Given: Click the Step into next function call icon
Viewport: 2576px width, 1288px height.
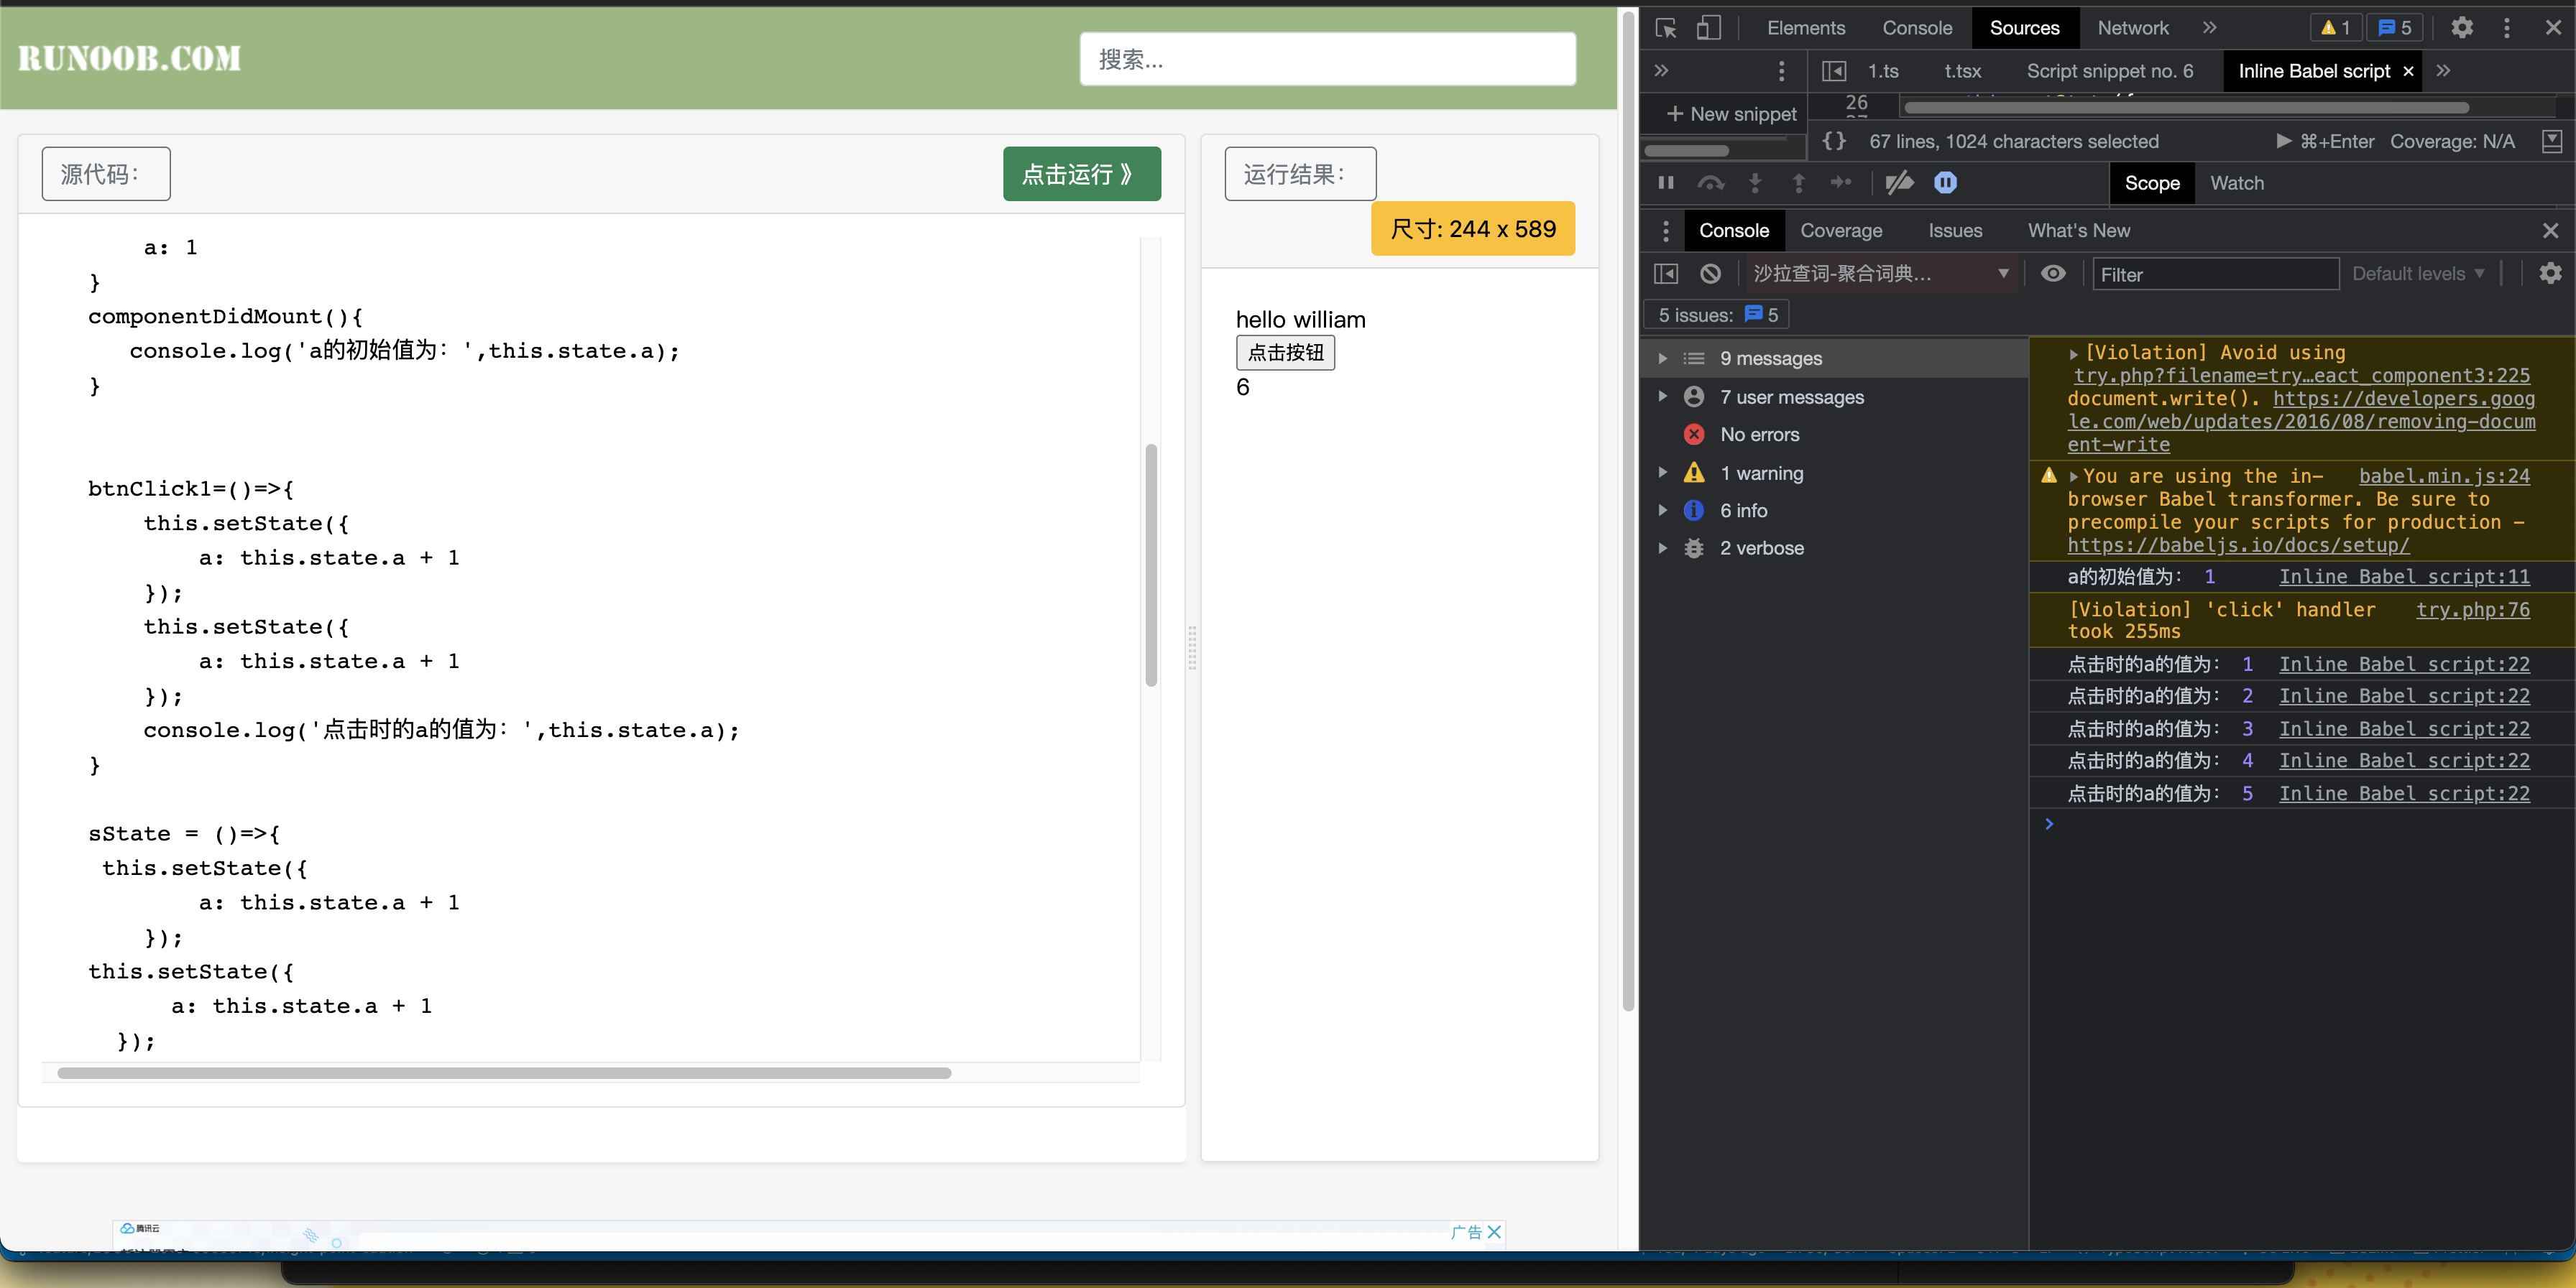Looking at the screenshot, I should click(1756, 183).
